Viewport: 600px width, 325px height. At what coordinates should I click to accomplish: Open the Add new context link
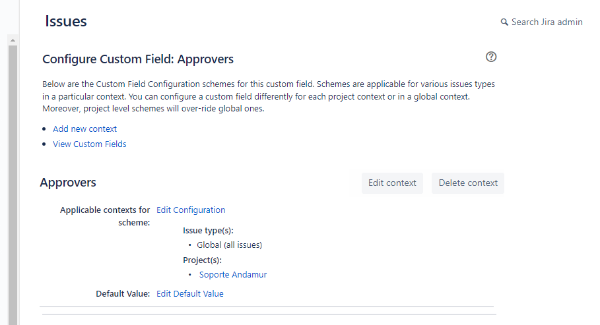coord(84,129)
